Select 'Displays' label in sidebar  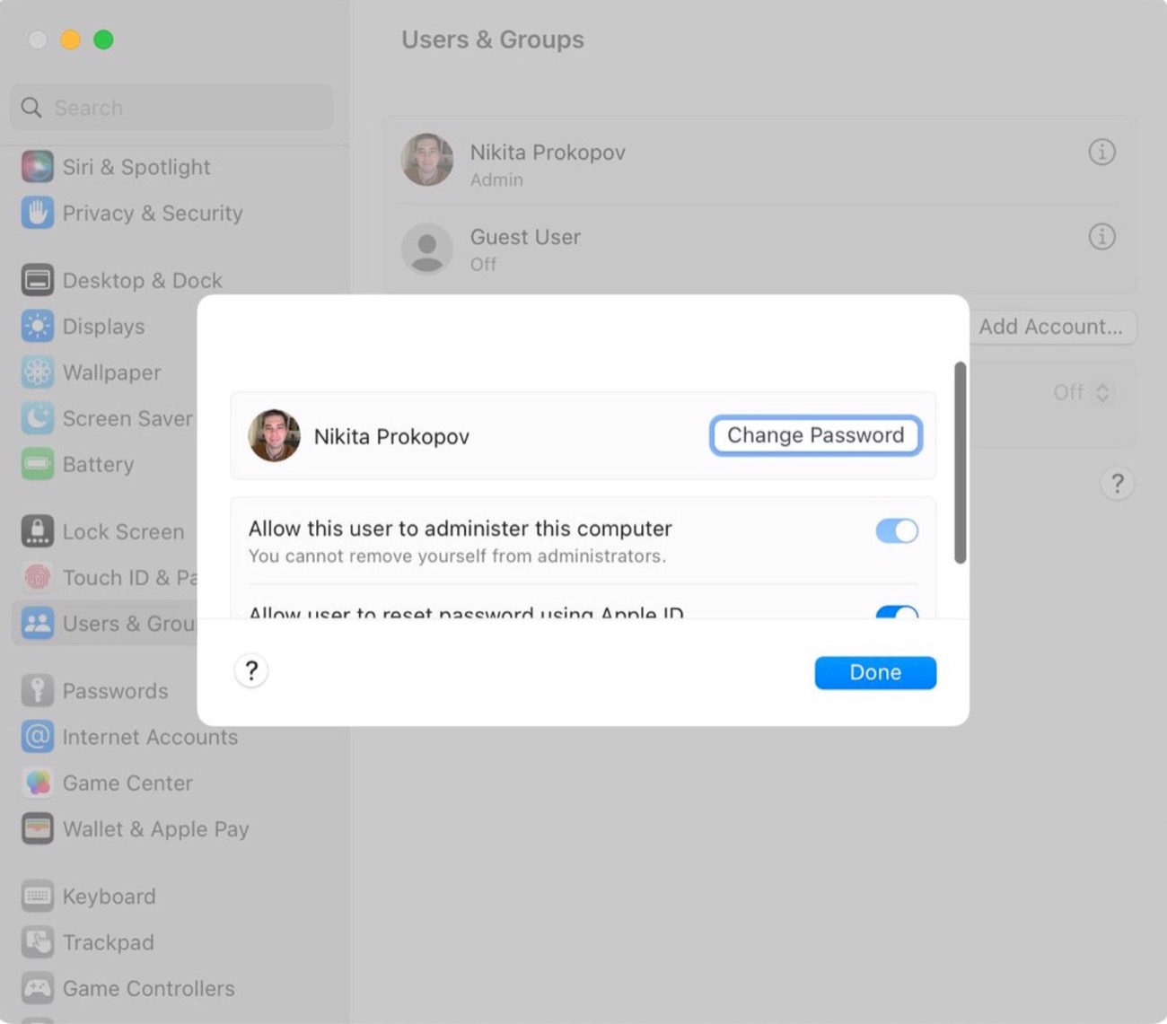pos(103,326)
